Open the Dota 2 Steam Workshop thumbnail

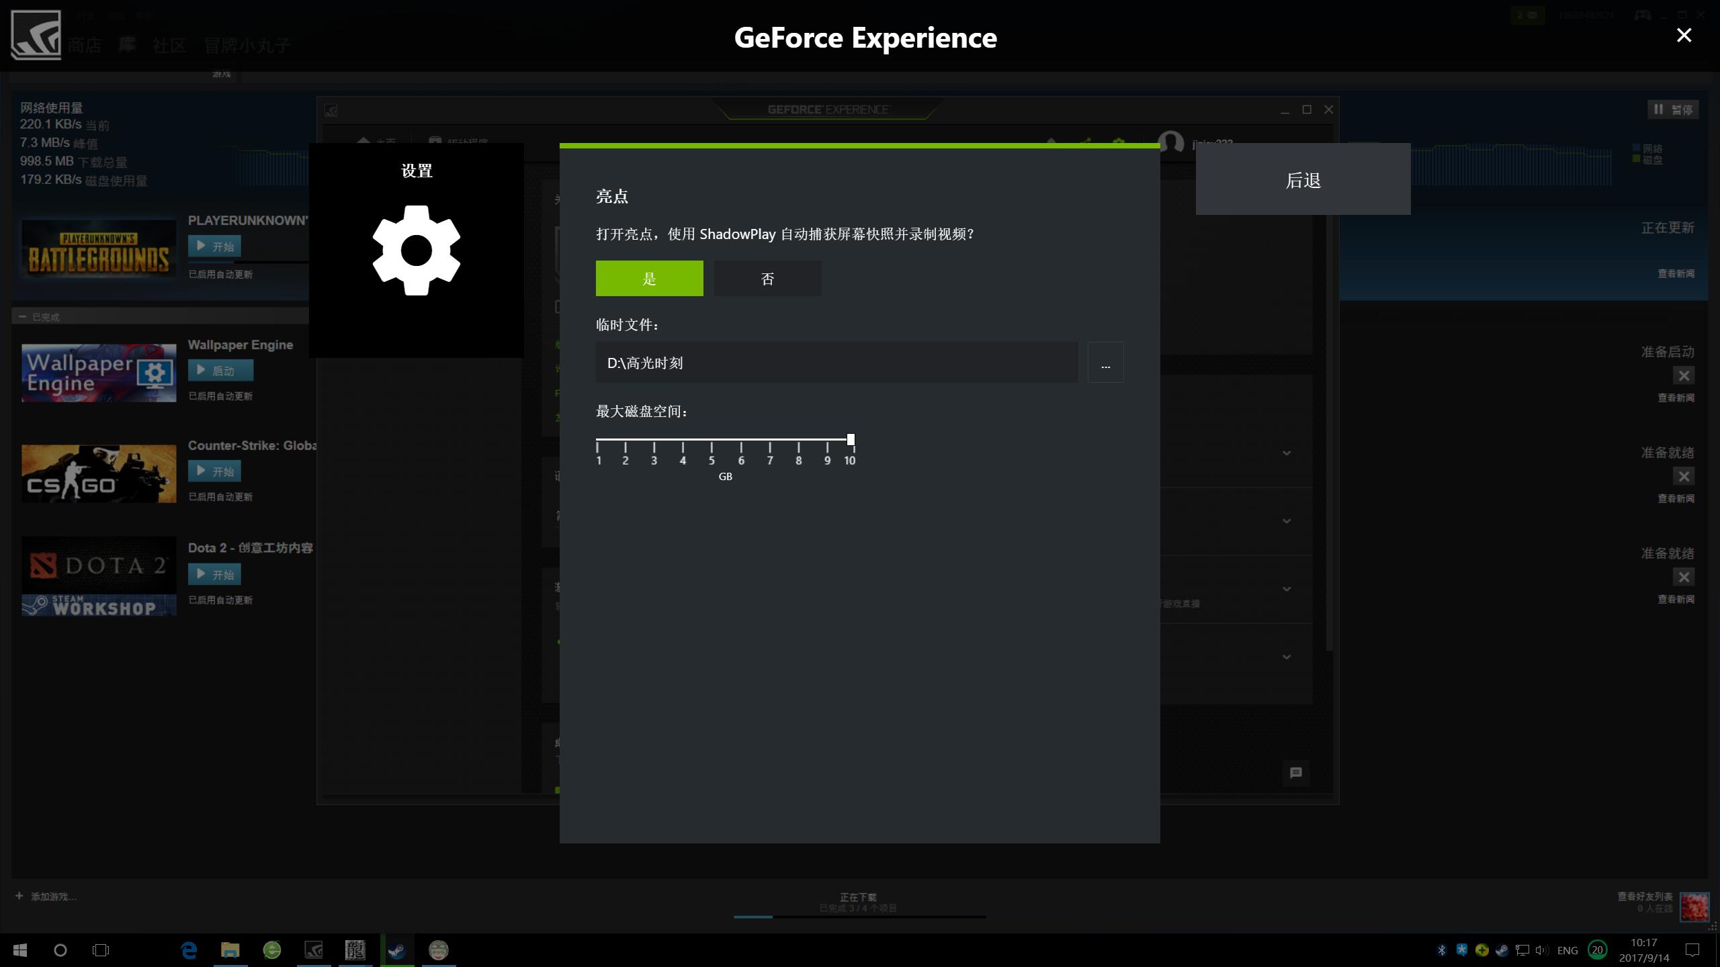coord(99,576)
